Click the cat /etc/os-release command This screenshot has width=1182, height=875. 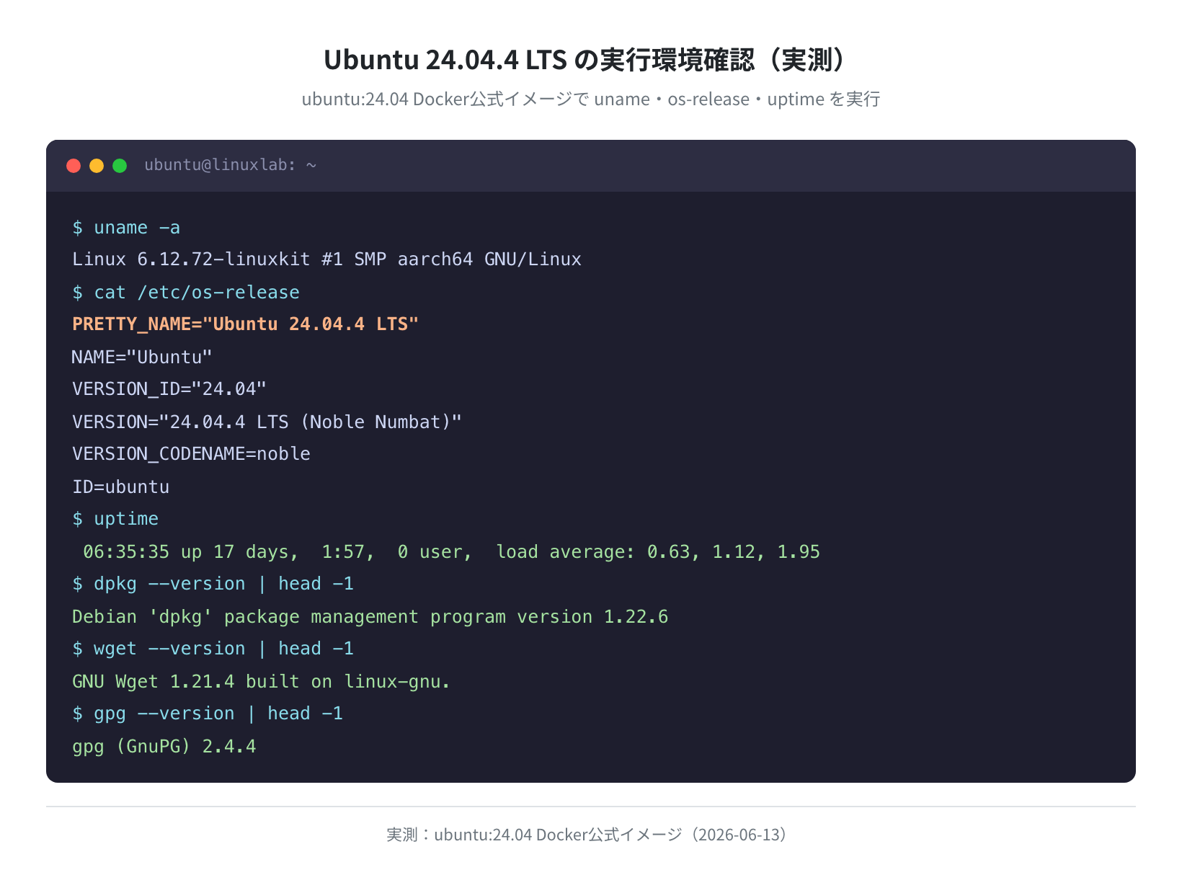186,293
